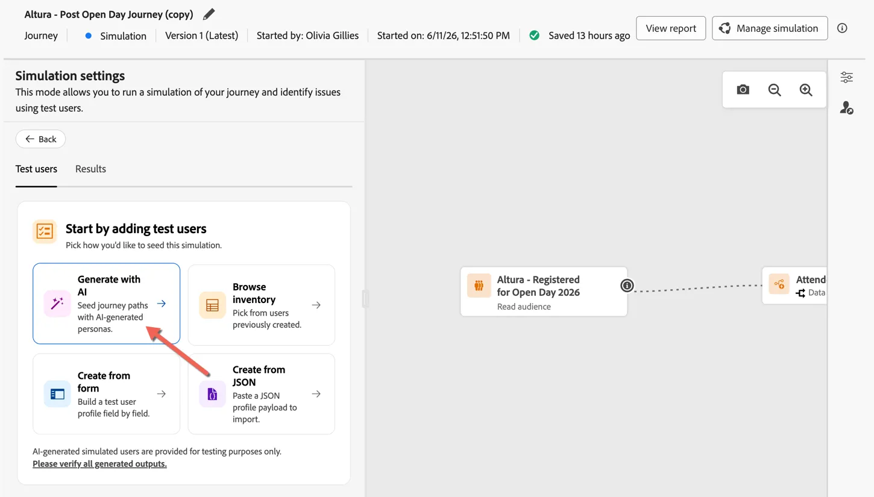Click the arrow on Create from form card

coord(162,394)
